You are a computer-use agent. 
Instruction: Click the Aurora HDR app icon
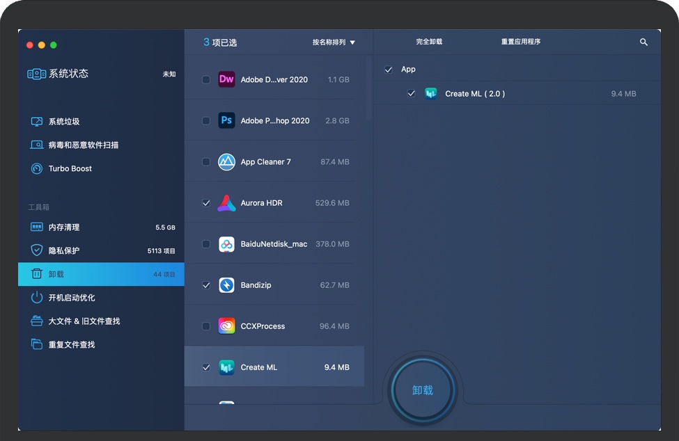coord(226,203)
